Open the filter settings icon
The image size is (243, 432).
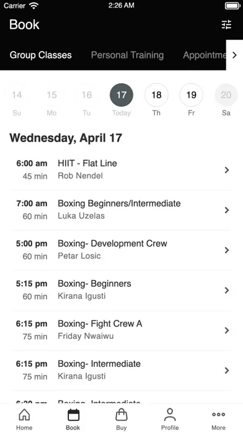226,25
